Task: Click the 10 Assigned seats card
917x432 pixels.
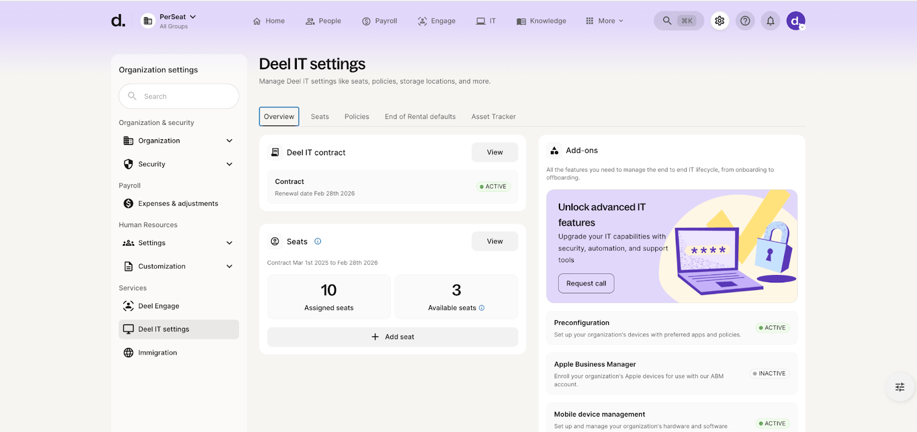Action: point(329,297)
